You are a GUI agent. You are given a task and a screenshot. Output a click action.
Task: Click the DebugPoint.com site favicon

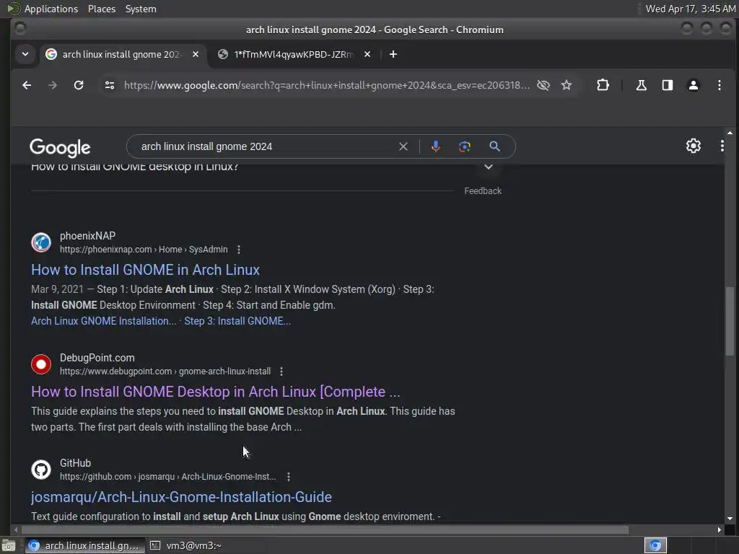click(x=41, y=364)
